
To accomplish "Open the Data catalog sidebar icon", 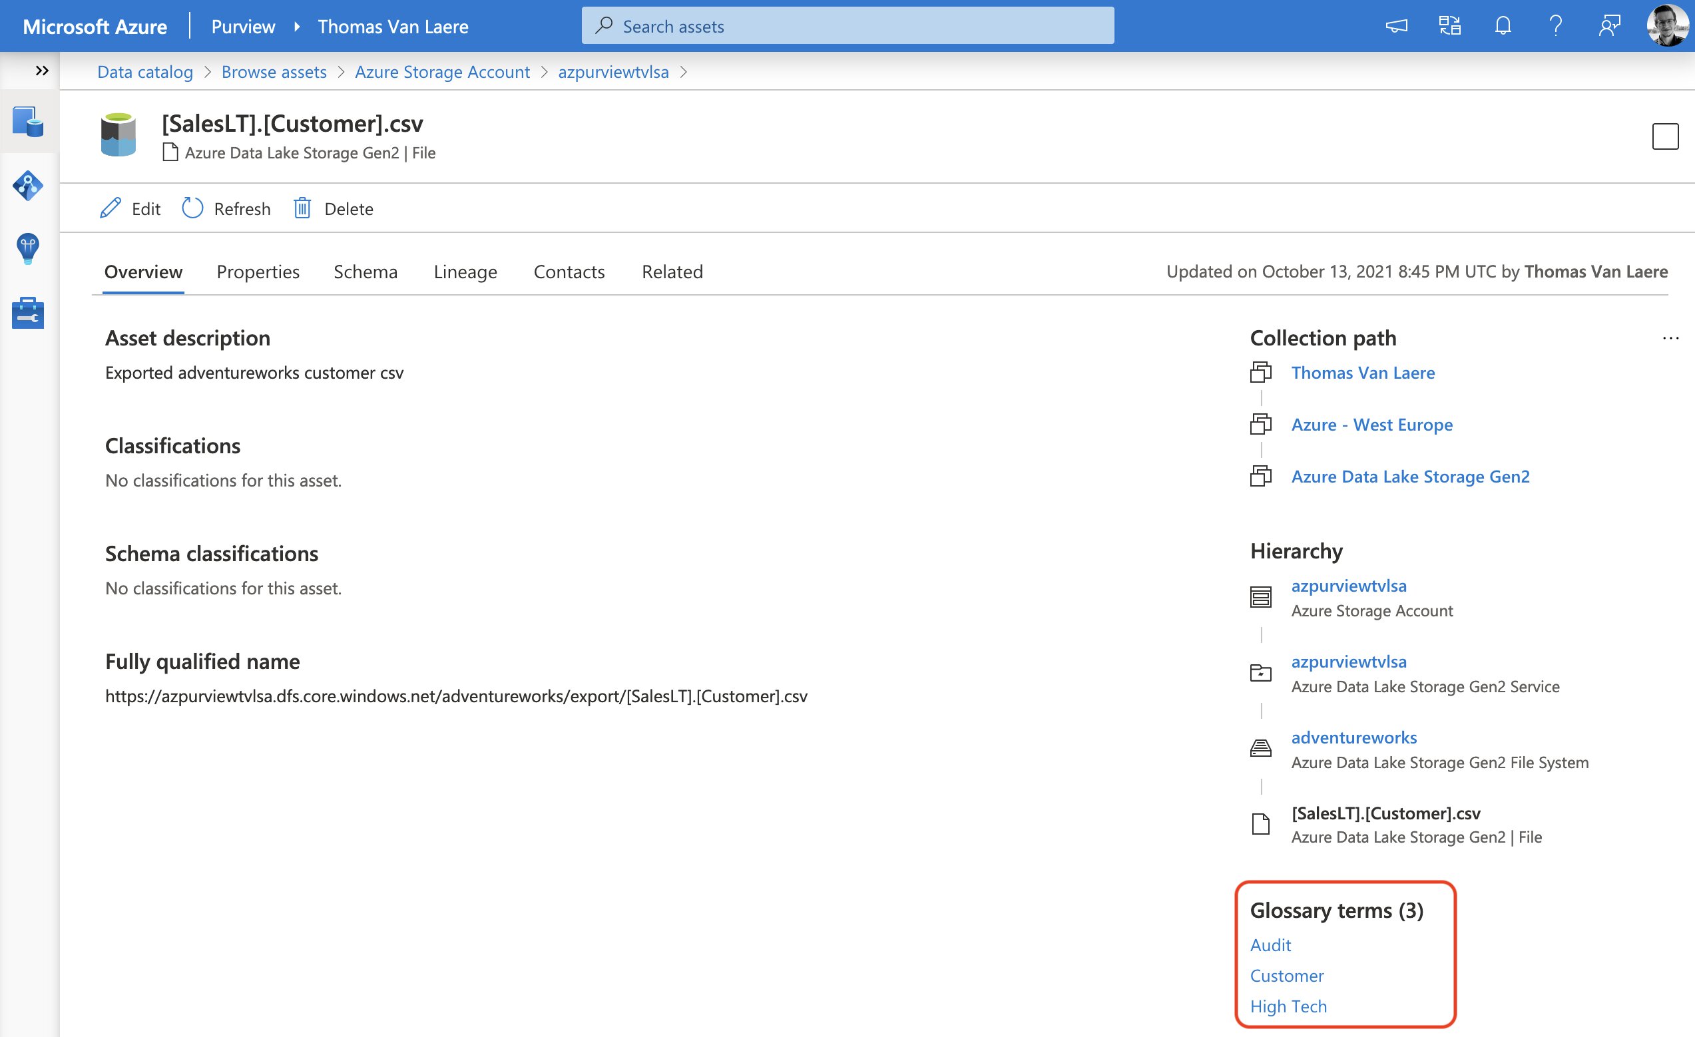I will 27,122.
